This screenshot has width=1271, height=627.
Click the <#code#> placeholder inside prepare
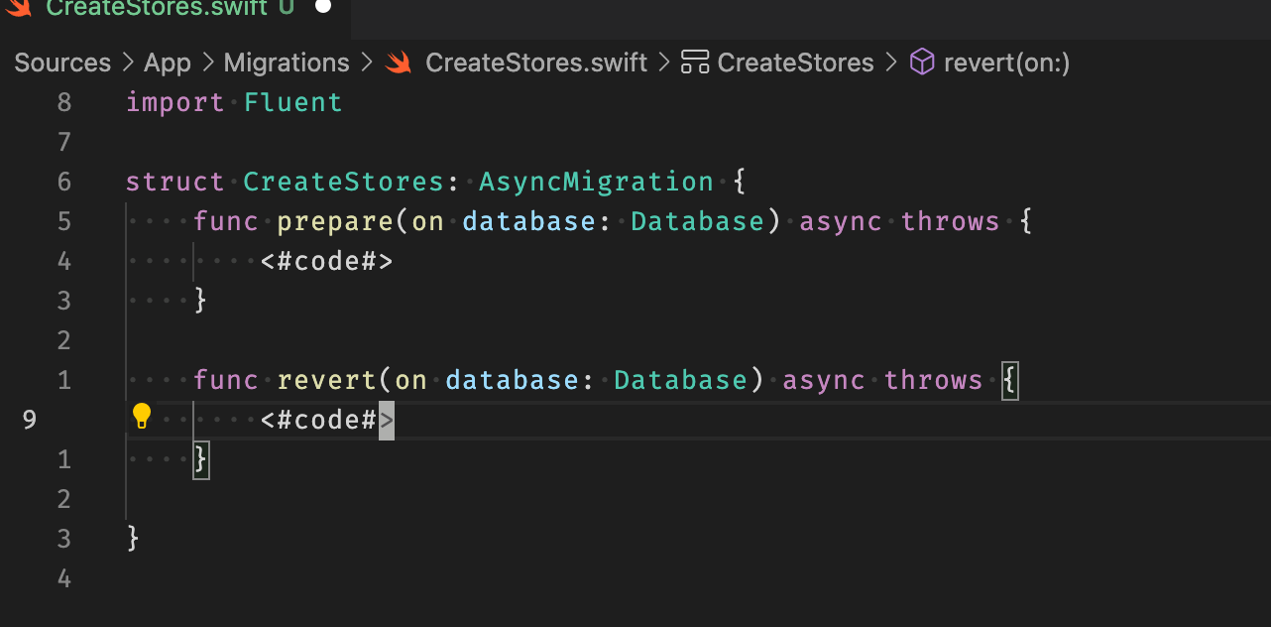327,261
